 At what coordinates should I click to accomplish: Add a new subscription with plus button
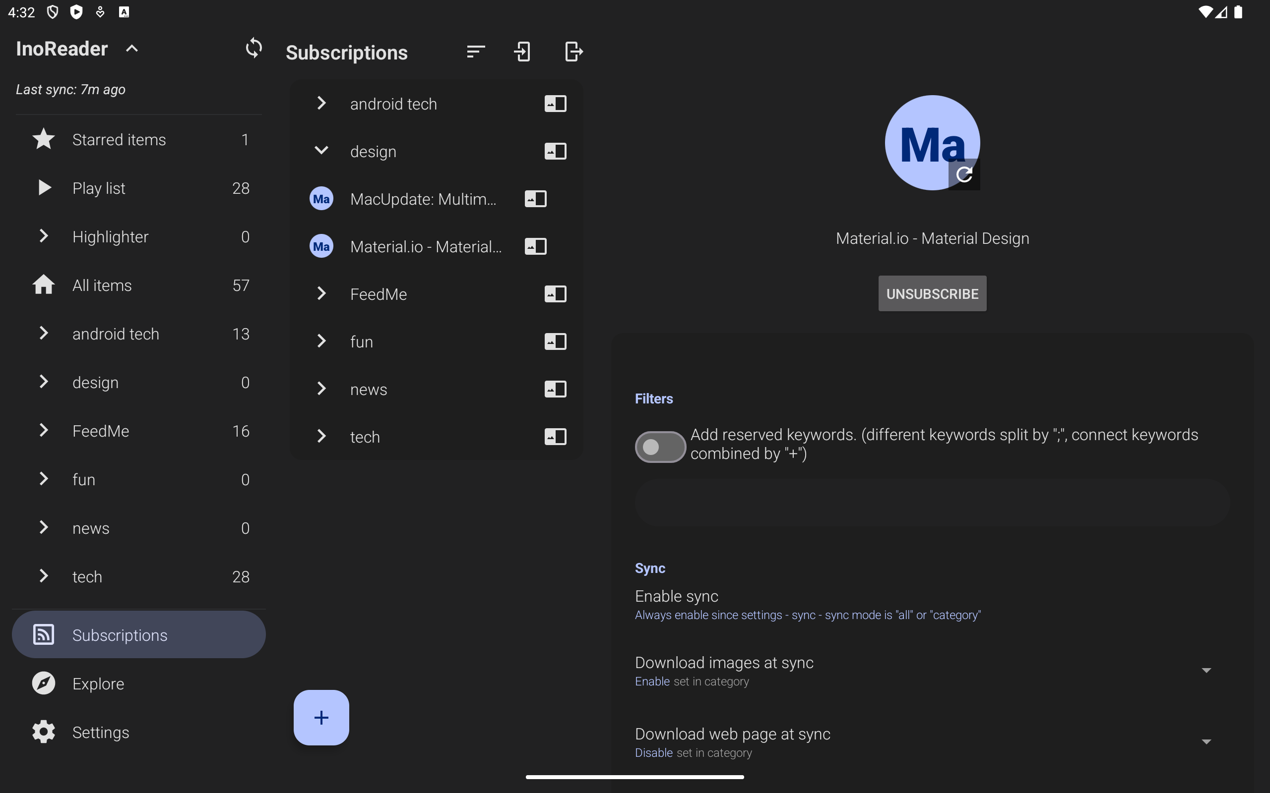321,718
